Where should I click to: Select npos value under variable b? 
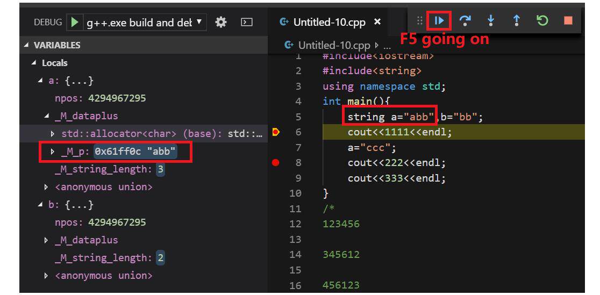pyautogui.click(x=117, y=222)
